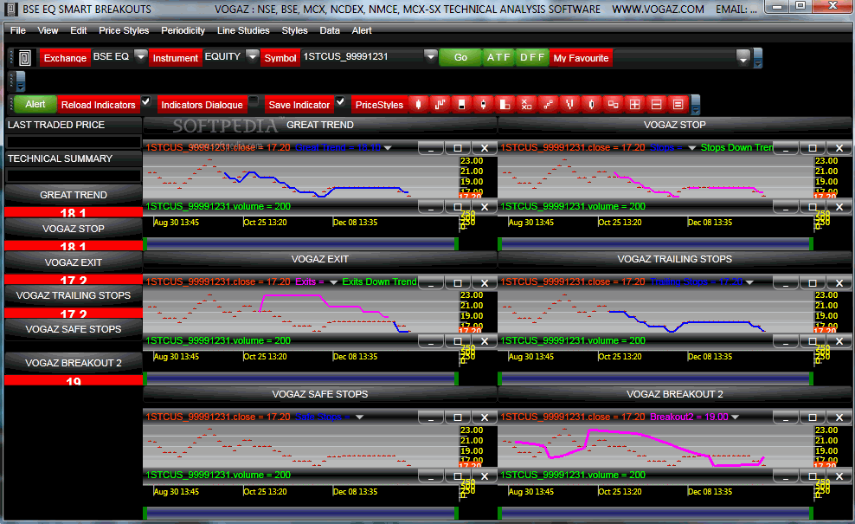Toggle the Save Indicator checkbox
This screenshot has width=855, height=524.
point(340,101)
